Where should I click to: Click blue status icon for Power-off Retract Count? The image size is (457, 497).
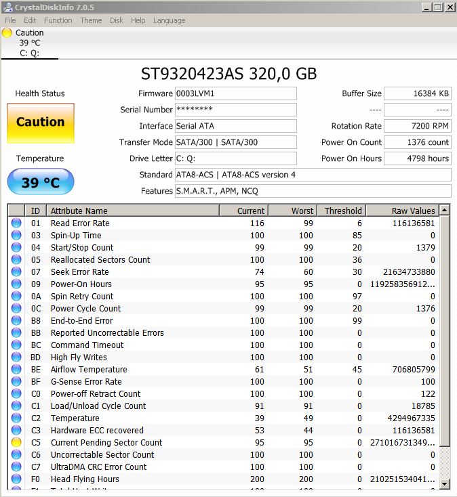point(16,393)
